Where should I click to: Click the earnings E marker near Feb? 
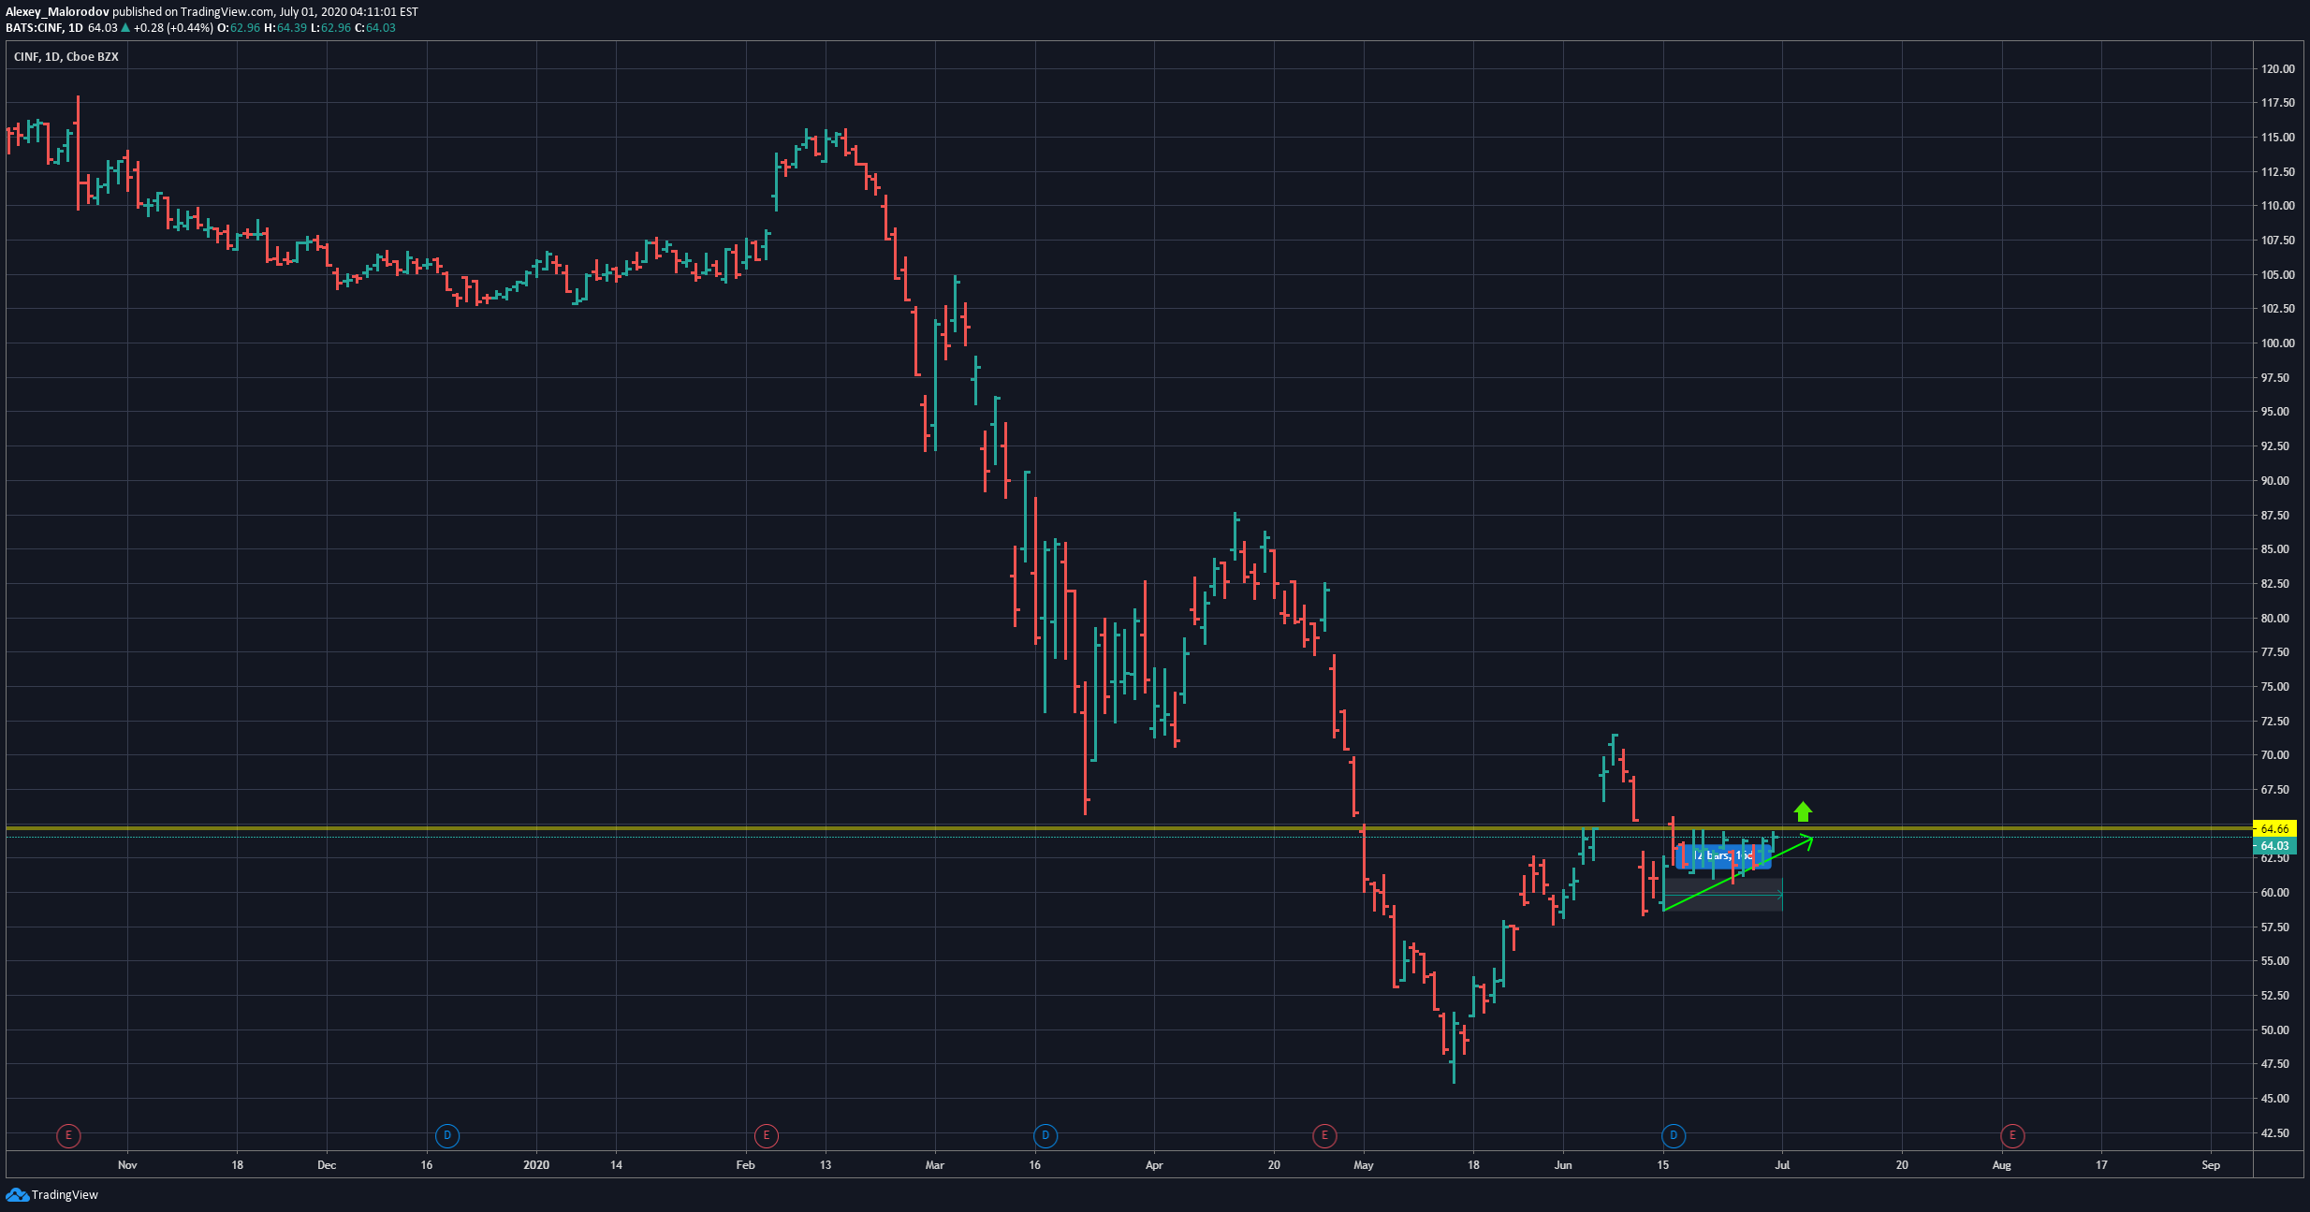(x=767, y=1136)
